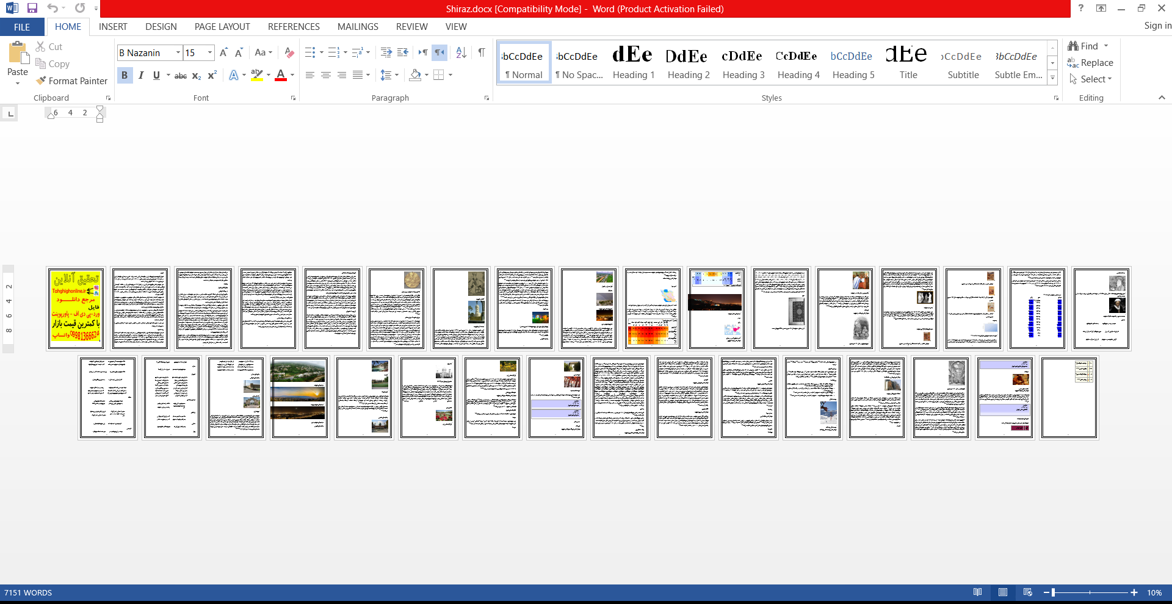Select the Format Painter brush
The image size is (1172, 604).
[71, 81]
